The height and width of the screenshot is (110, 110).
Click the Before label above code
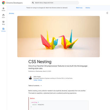pos(32,98)
